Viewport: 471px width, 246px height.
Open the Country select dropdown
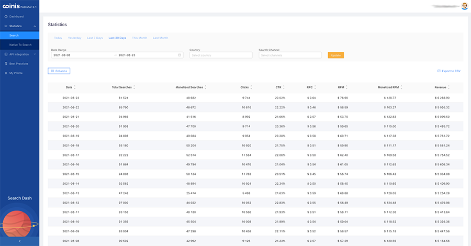(220, 55)
